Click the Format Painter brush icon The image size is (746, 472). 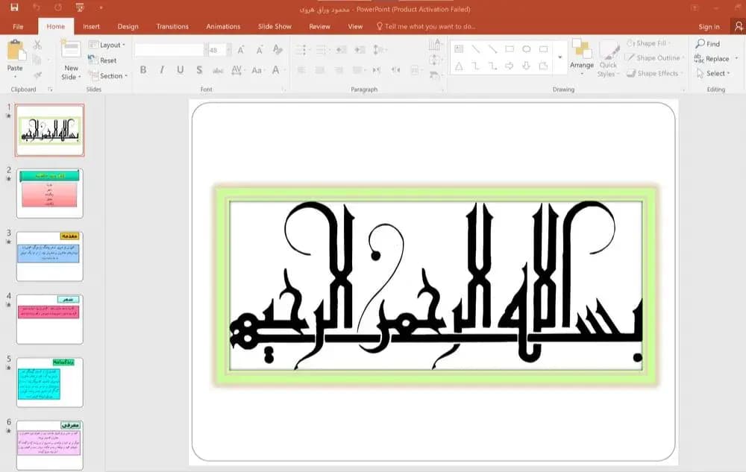pyautogui.click(x=37, y=75)
